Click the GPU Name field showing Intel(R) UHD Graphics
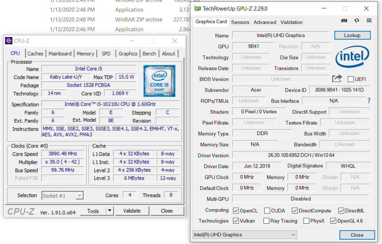382x244 pixels. coord(281,35)
